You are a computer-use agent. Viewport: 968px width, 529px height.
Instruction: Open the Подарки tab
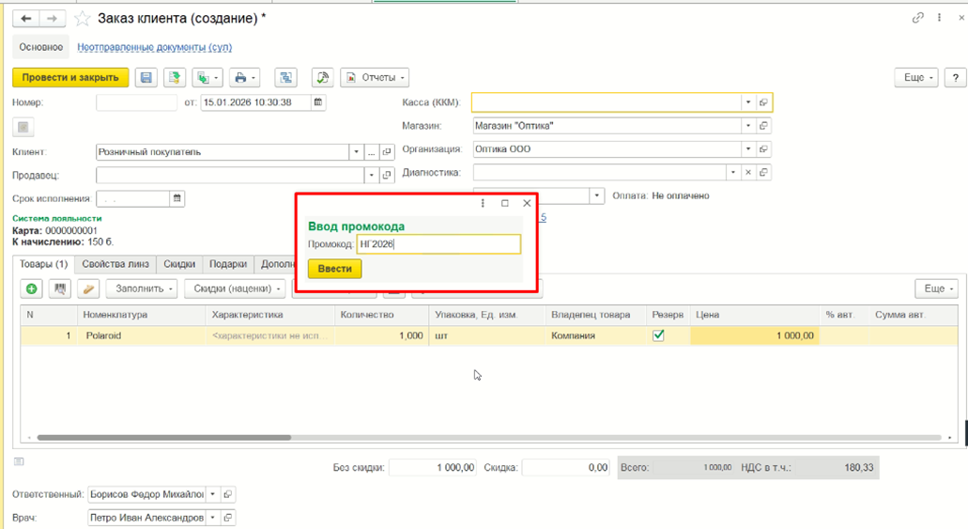[x=228, y=264]
